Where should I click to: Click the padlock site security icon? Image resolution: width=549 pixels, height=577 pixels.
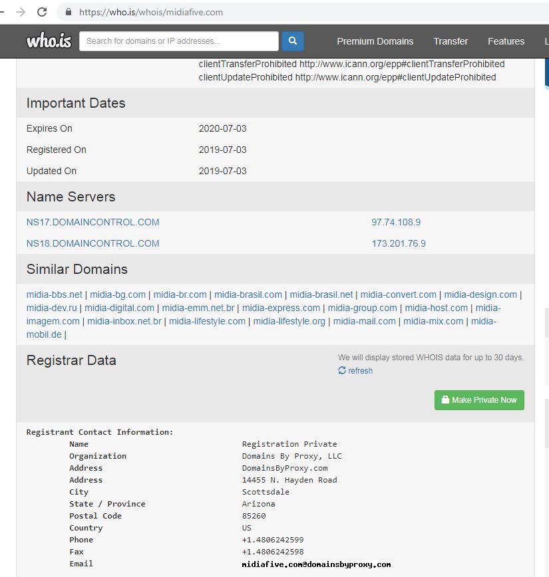(69, 12)
